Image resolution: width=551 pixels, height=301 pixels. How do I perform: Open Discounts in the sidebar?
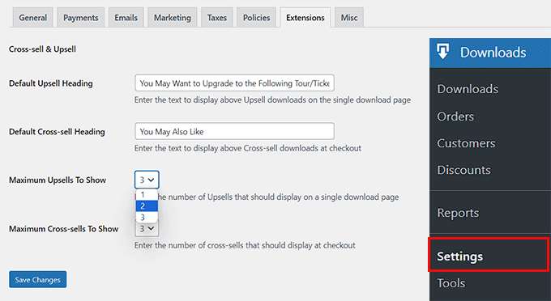pos(463,170)
